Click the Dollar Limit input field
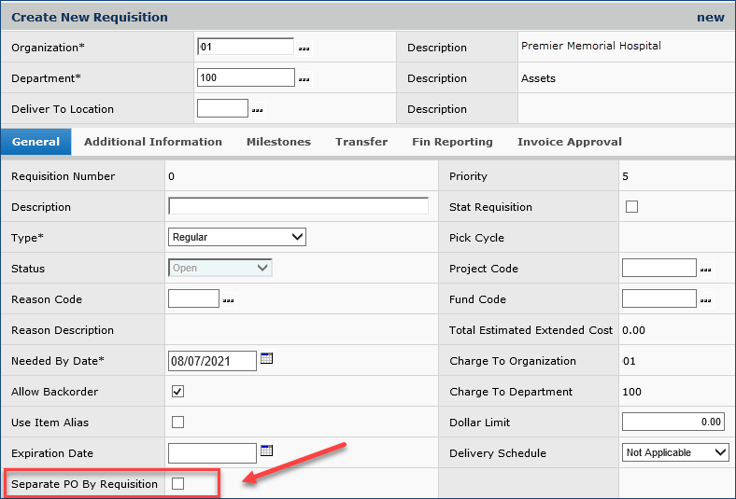The image size is (736, 499). point(672,423)
